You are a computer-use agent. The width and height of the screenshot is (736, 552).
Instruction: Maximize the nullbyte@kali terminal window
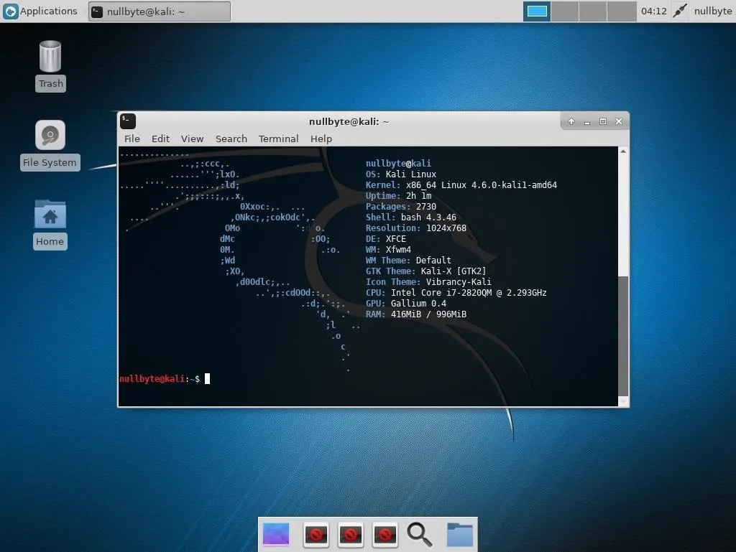(x=603, y=121)
